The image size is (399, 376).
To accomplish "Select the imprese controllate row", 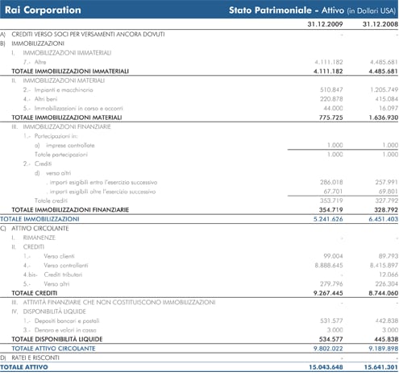I will [x=199, y=146].
